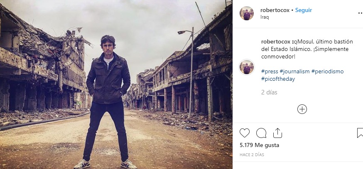The width and height of the screenshot is (363, 169).
Task: Open the #picoftheday hashtag
Action: 278,79
